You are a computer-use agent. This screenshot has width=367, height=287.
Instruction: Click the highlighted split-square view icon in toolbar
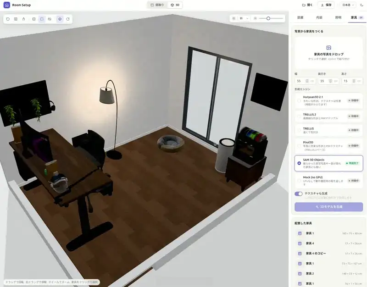click(x=42, y=19)
